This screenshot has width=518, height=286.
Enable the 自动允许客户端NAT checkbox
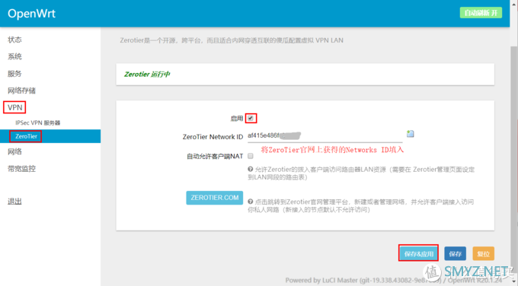coord(251,156)
